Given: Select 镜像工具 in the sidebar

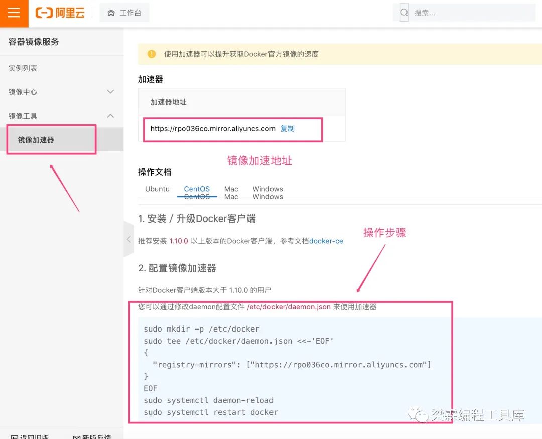Looking at the screenshot, I should (23, 116).
